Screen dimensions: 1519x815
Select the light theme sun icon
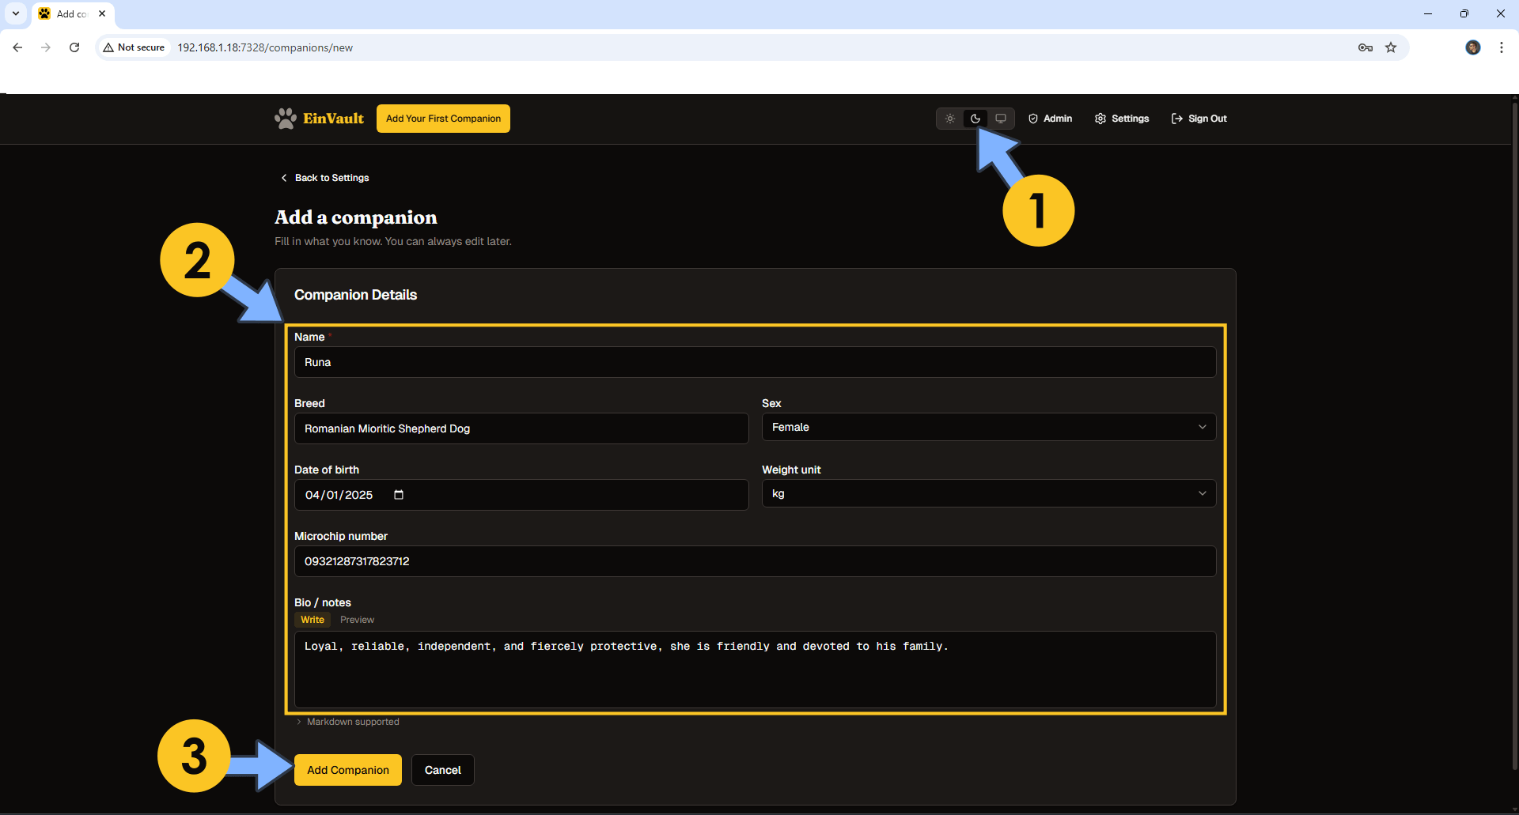(949, 119)
